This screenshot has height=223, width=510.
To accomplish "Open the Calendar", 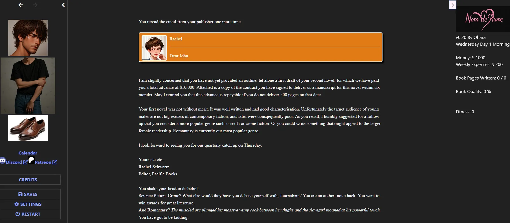I will (x=28, y=153).
